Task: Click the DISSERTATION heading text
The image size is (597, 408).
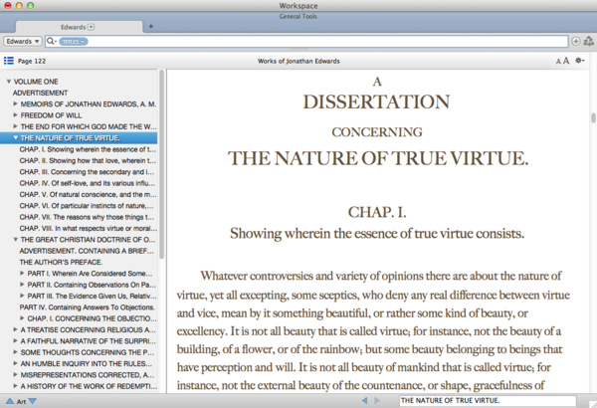Action: 376,102
